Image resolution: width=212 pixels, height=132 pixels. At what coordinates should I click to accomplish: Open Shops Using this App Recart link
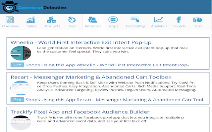point(114,100)
